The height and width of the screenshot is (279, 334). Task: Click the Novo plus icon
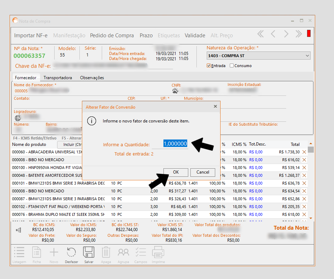(54, 252)
